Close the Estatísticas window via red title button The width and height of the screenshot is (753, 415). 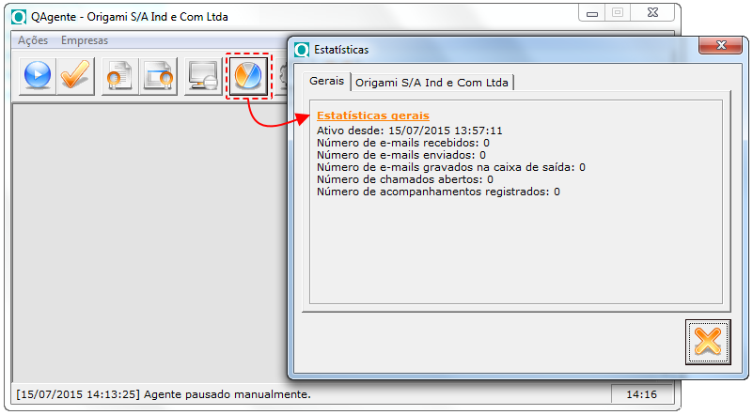[x=720, y=45]
